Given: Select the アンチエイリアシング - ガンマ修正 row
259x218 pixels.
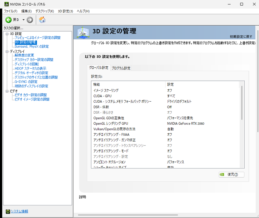Looking at the screenshot, I should 165,140.
